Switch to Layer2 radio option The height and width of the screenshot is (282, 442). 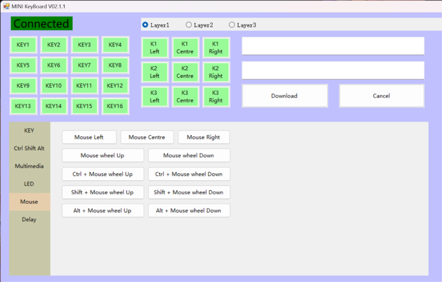(x=189, y=25)
